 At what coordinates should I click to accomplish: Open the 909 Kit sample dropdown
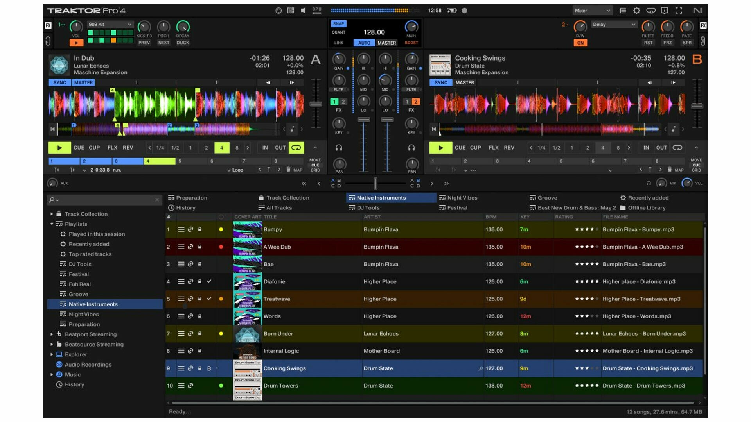pyautogui.click(x=110, y=24)
